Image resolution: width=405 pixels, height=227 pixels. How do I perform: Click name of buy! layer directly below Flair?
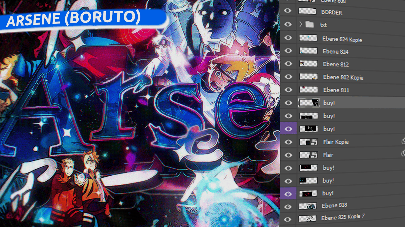(x=329, y=168)
